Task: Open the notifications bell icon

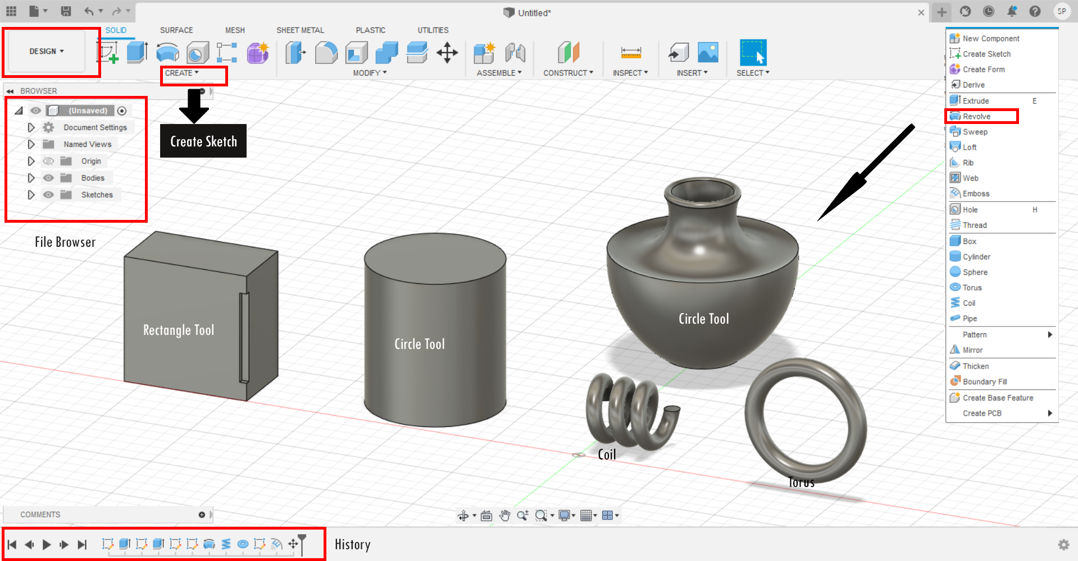Action: click(1012, 11)
